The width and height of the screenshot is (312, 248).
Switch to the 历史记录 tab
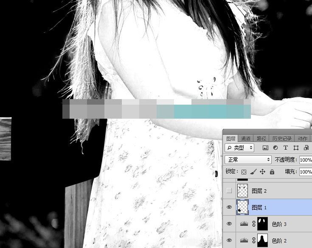click(281, 139)
